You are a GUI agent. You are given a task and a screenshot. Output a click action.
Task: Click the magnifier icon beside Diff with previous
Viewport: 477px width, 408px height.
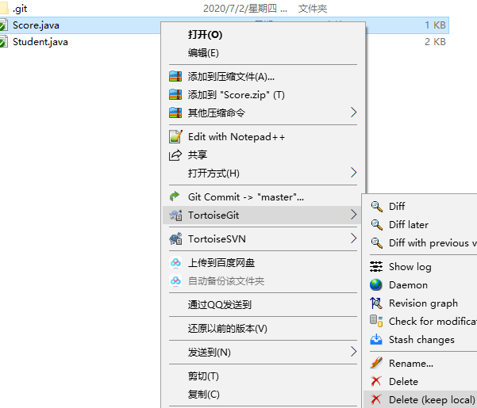click(377, 243)
